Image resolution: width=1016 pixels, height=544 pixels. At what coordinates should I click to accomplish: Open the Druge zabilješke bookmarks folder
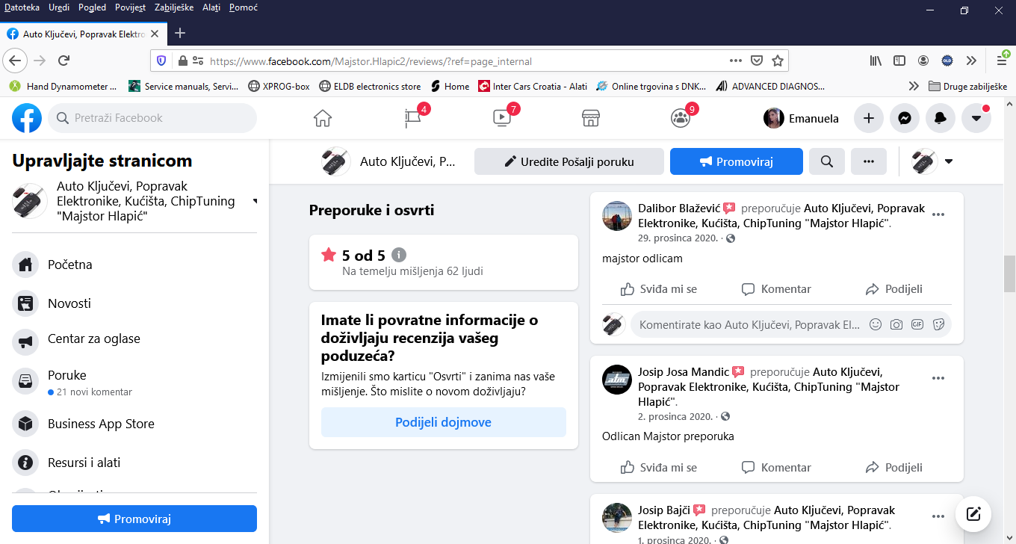(x=967, y=86)
